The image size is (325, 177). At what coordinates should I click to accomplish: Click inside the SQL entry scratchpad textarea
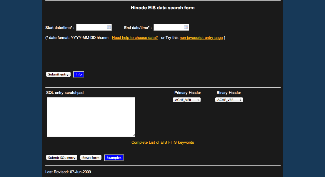pos(91,117)
